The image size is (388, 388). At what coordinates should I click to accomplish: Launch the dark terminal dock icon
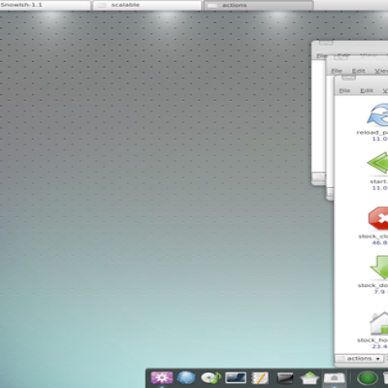(285, 377)
